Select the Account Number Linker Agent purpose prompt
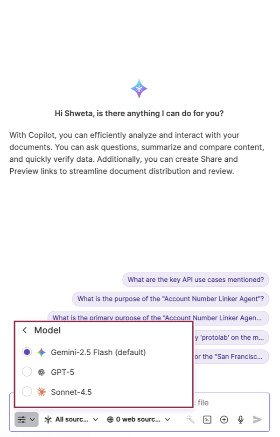The height and width of the screenshot is (437, 280). [171, 299]
